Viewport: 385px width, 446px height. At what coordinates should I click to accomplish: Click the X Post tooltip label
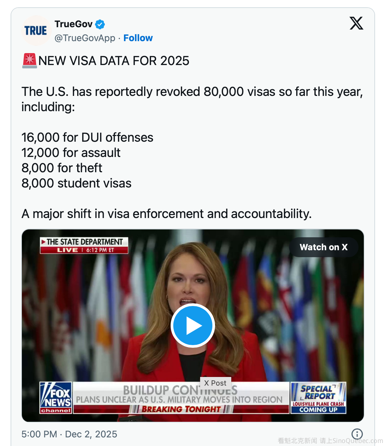tap(215, 383)
